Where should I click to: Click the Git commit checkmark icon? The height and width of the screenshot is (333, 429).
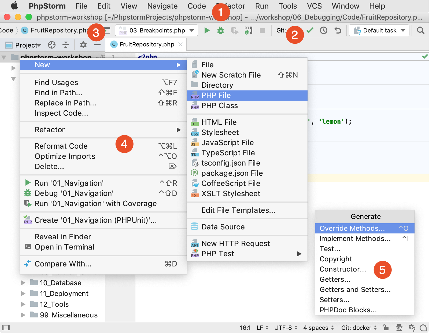[x=310, y=30]
